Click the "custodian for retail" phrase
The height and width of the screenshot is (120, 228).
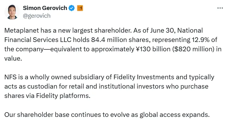(56, 86)
